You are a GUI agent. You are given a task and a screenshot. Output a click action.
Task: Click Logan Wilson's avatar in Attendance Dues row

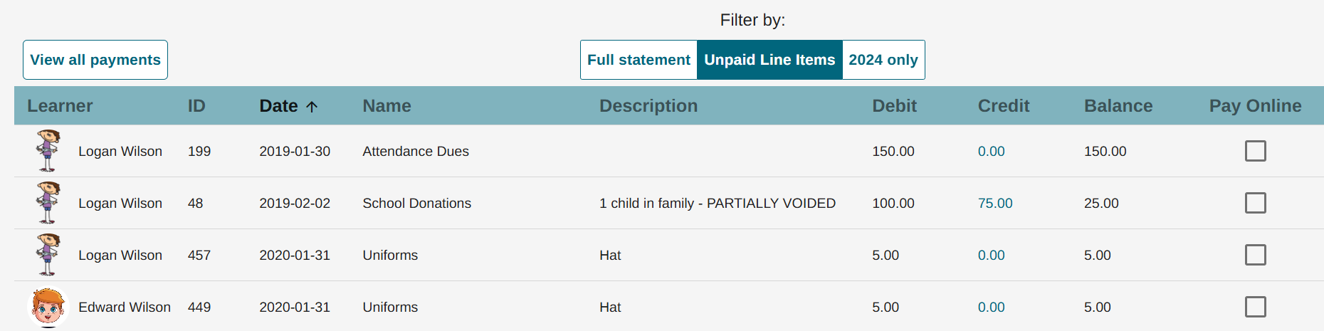(48, 151)
